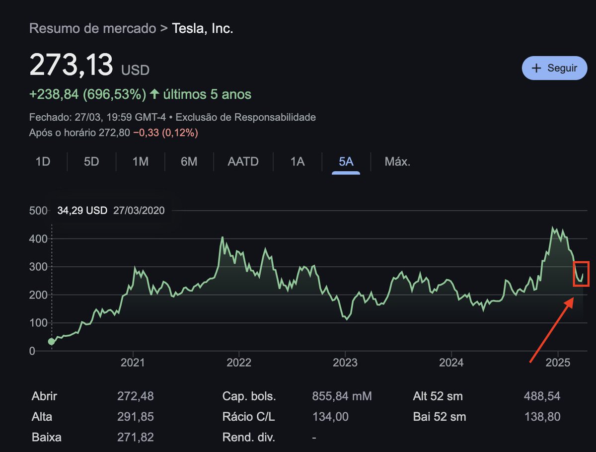Click the +238,84 (696,53%) change text
Screen dimensions: 596x452
88,94
